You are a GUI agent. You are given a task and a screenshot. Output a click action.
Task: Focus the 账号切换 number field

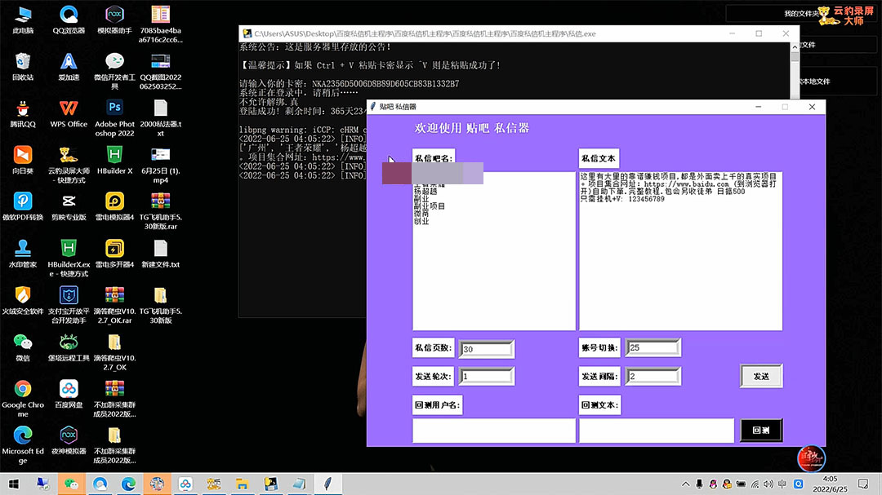653,348
